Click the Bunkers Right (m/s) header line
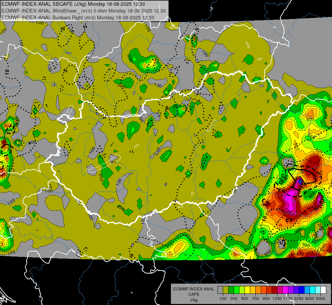332x305 pixels. (78, 18)
